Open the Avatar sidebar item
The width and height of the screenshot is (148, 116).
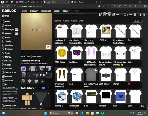tap(7, 37)
